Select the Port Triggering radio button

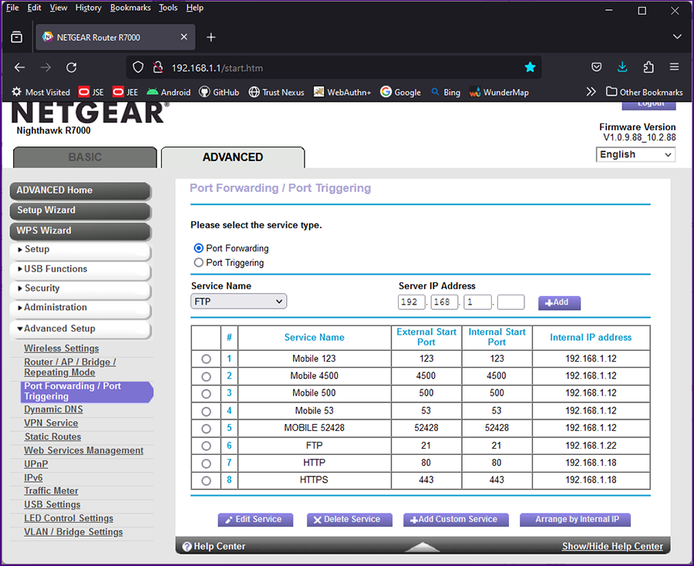pos(199,263)
